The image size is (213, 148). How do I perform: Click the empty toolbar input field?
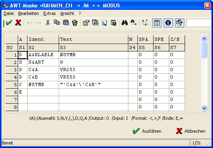click(199, 23)
